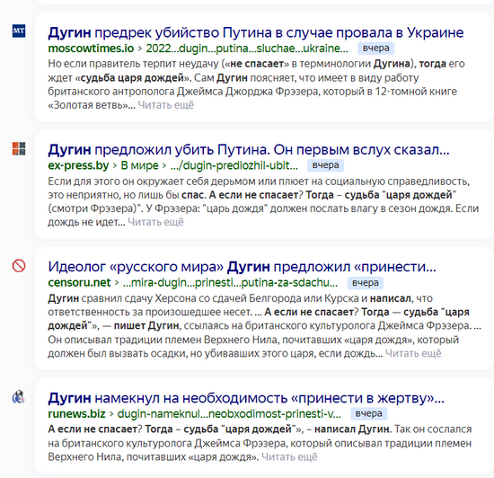Image resolution: width=494 pixels, height=478 pixels.
Task: Click 'Читать ещё' in ex-press.by snippet
Action: tap(155, 222)
